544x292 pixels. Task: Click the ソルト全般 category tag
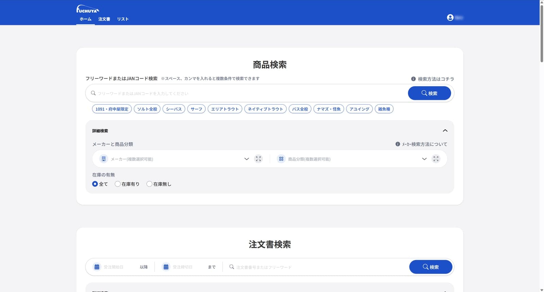pyautogui.click(x=147, y=109)
